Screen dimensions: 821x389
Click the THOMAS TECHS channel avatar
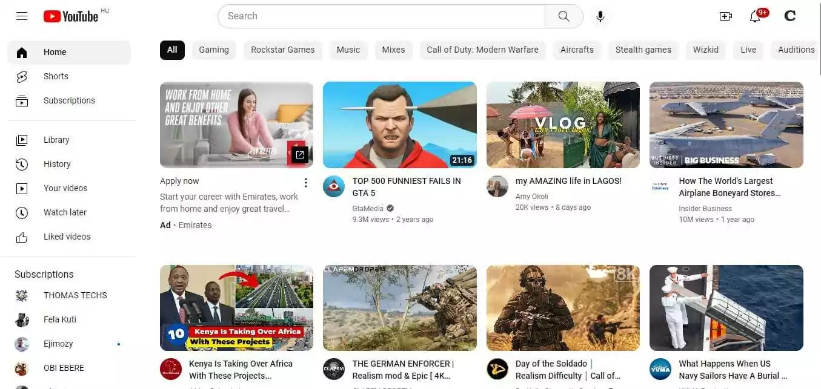pyautogui.click(x=22, y=296)
